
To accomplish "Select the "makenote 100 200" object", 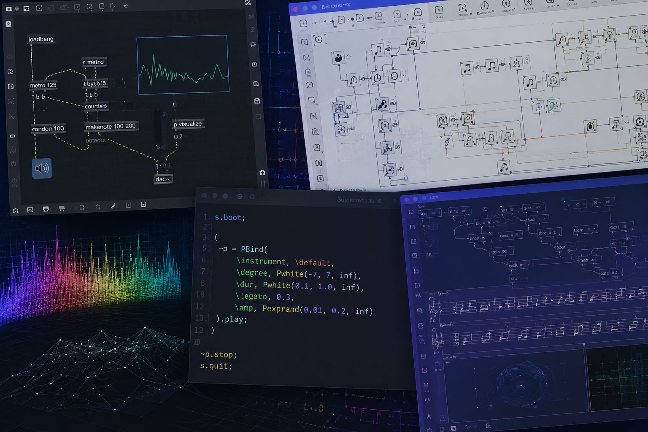I will [111, 126].
